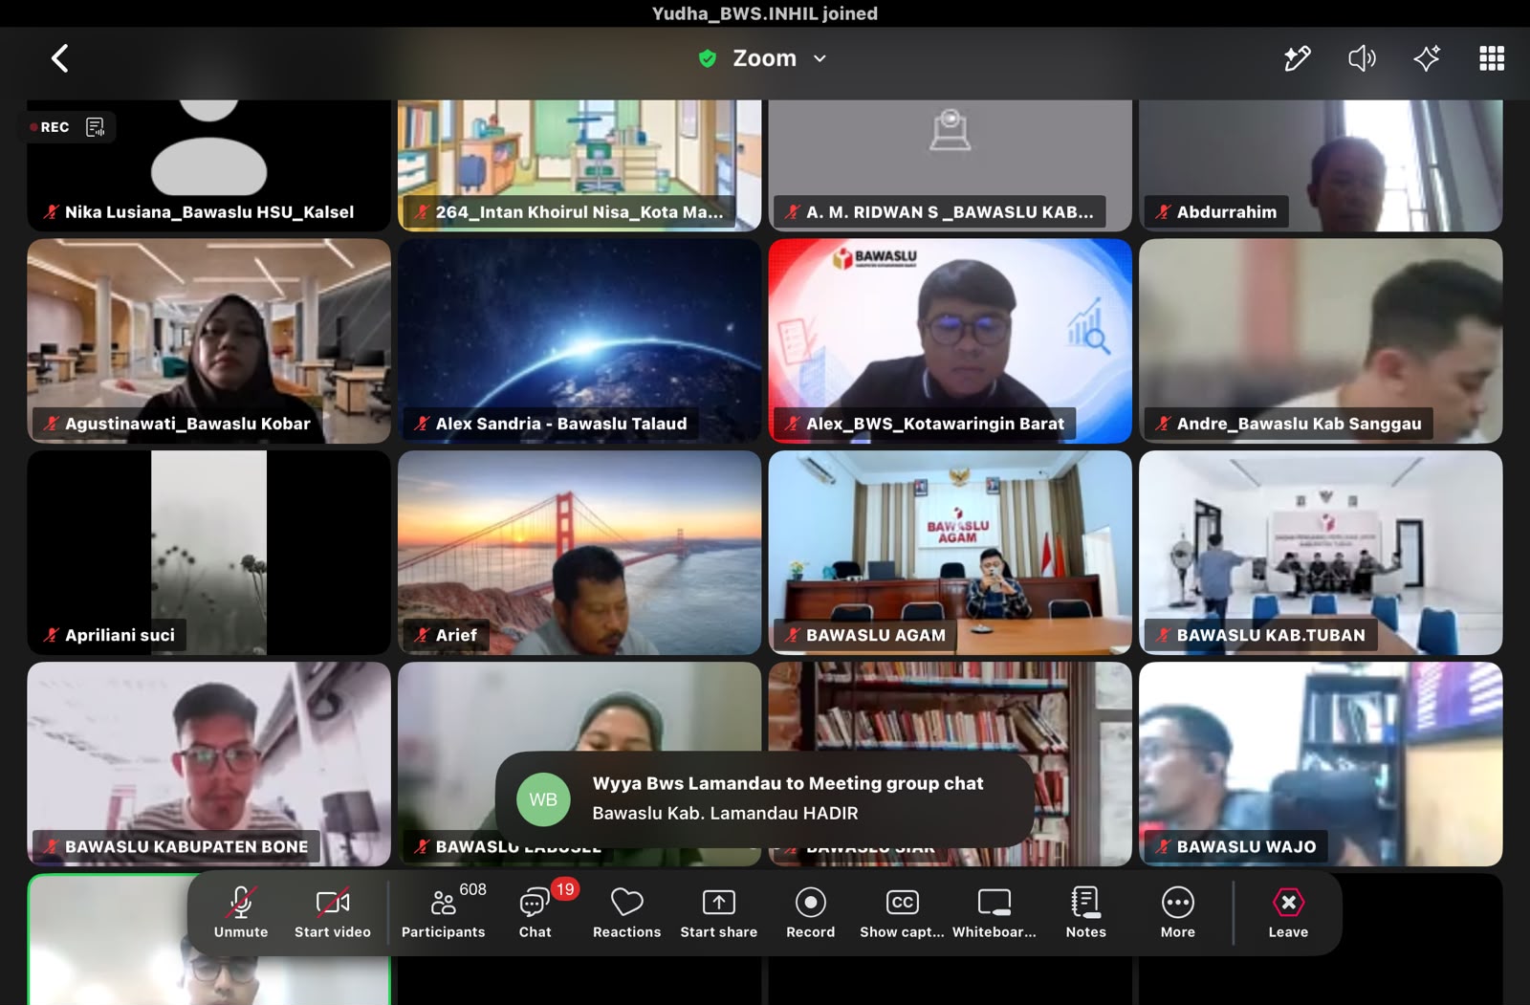
Task: Open the Notes panel
Action: point(1085,912)
